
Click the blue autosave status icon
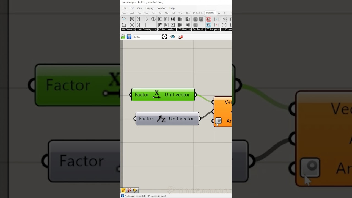pyautogui.click(x=123, y=196)
